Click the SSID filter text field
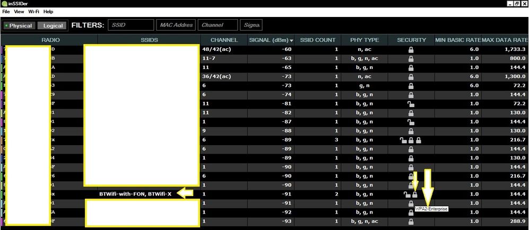Screen dimensions: 530x230 click(x=131, y=25)
